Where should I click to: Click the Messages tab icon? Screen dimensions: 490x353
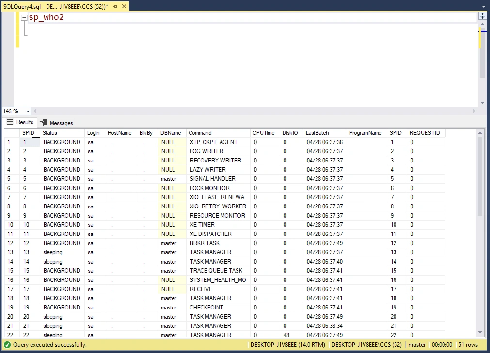pos(43,123)
